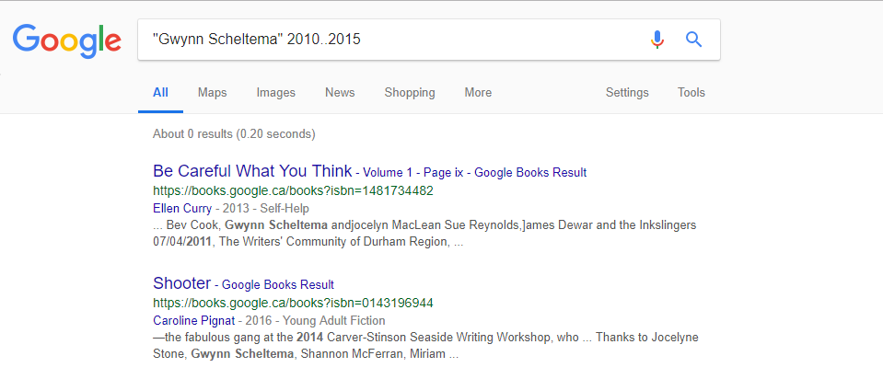Viewport: 883px width, 379px height.
Task: Click the search query input field
Action: [x=387, y=40]
